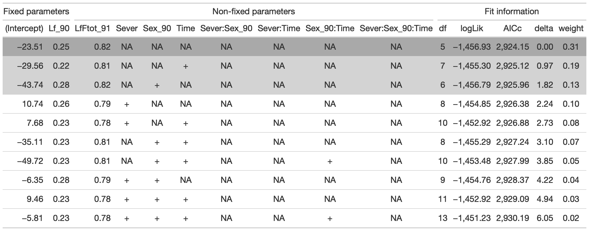Select the logLik cell −1,451.23

472,218
